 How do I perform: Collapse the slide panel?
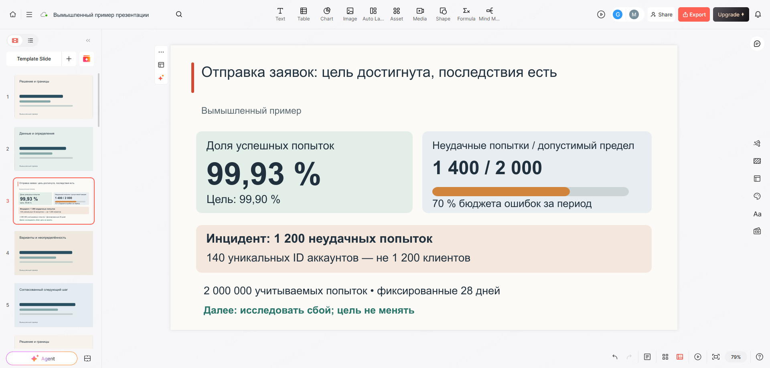pyautogui.click(x=88, y=40)
